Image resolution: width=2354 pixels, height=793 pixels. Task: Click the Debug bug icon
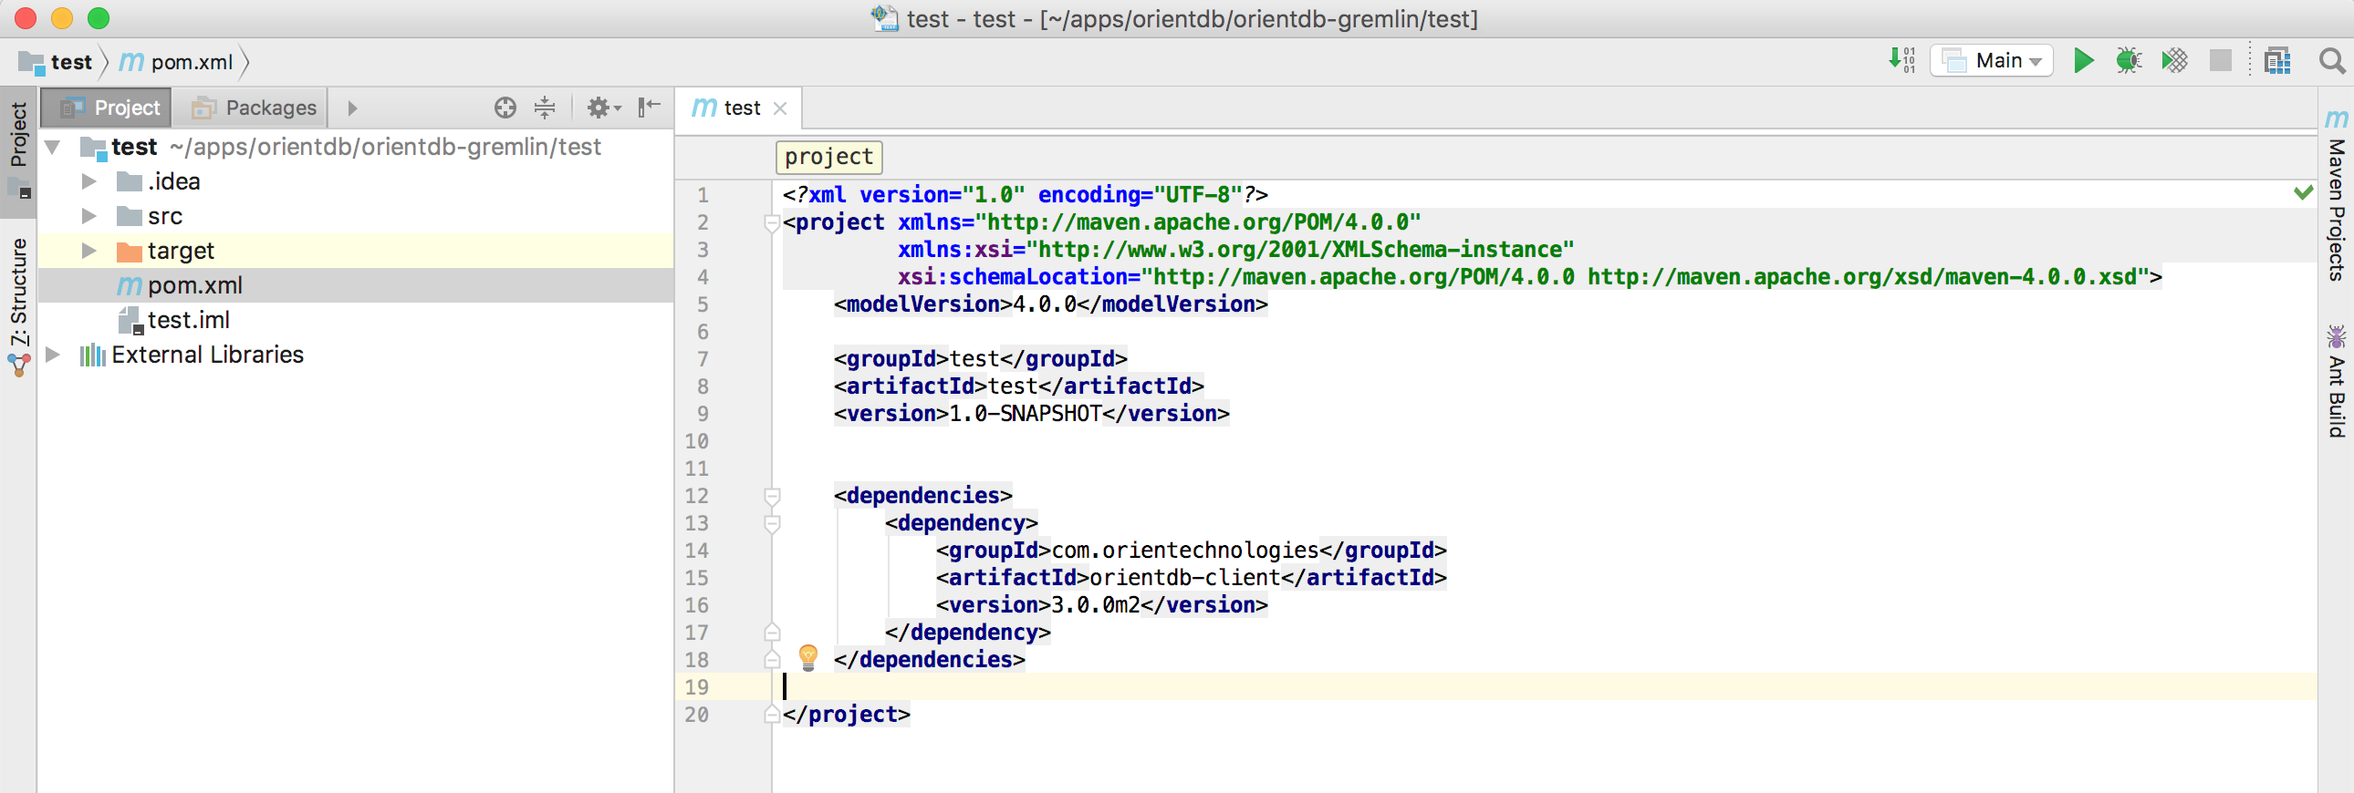[x=2129, y=61]
